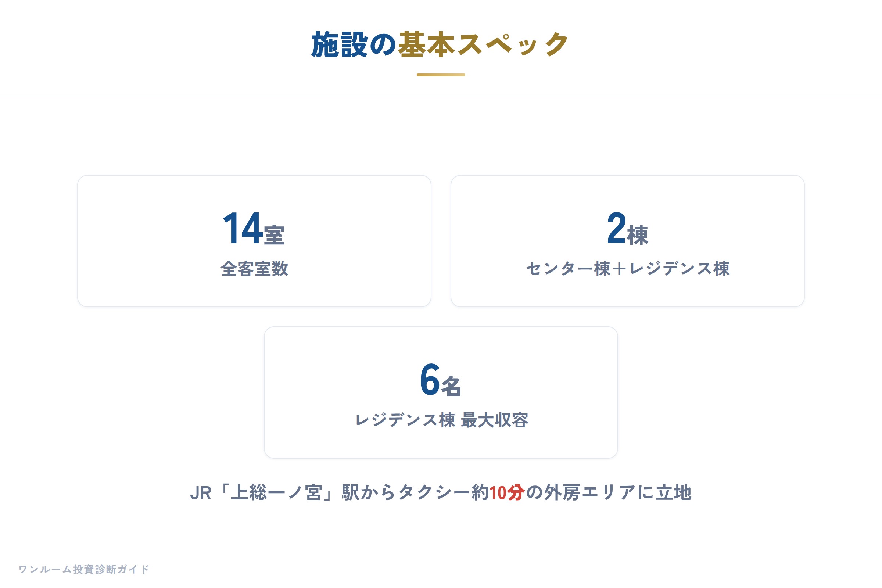Select the 6名 capacity card
Viewport: 882px width, 588px height.
tap(441, 392)
